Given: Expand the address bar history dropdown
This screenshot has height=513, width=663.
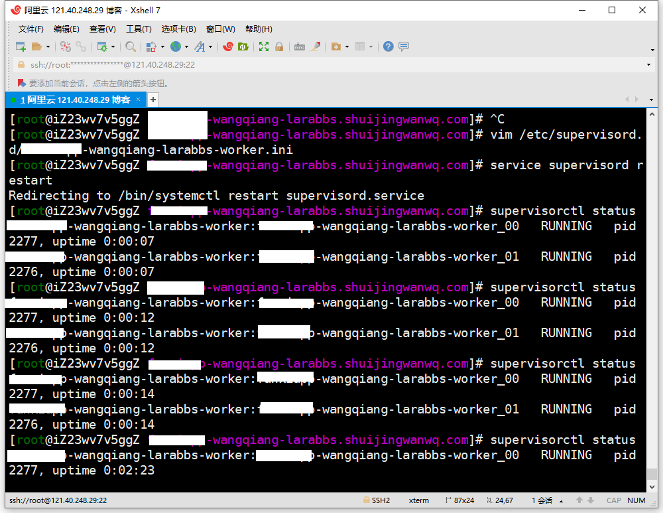Looking at the screenshot, I should click(648, 64).
